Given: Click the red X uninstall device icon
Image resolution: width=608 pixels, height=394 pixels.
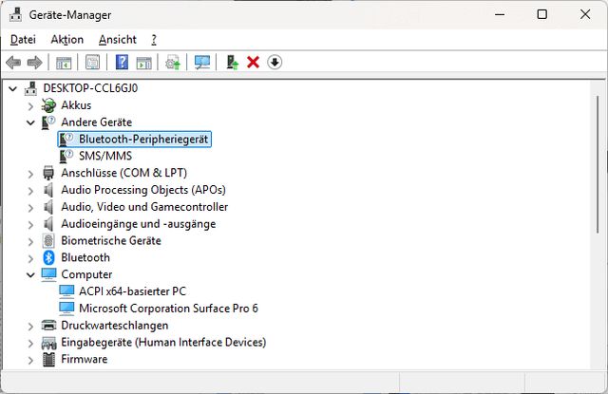Looking at the screenshot, I should pyautogui.click(x=253, y=63).
